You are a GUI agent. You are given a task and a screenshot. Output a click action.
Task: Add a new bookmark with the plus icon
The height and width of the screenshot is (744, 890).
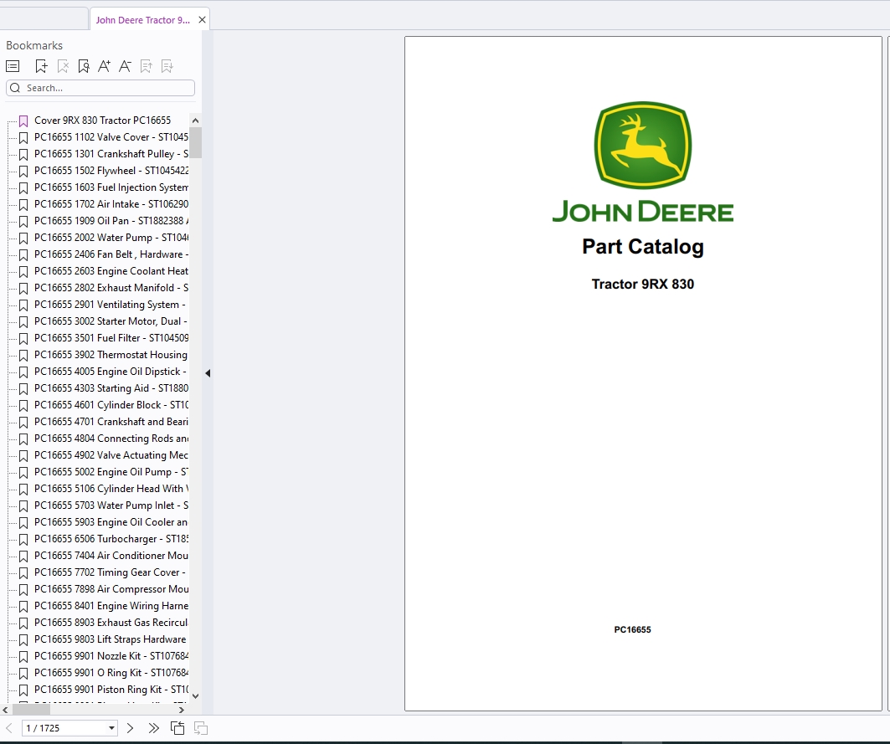[x=41, y=66]
